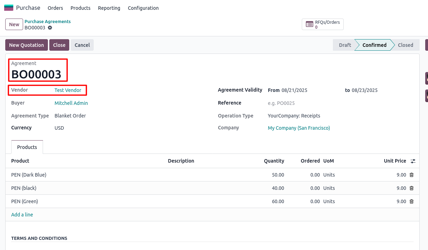Open the Test Vendor record link
428x250 pixels.
pyautogui.click(x=68, y=90)
